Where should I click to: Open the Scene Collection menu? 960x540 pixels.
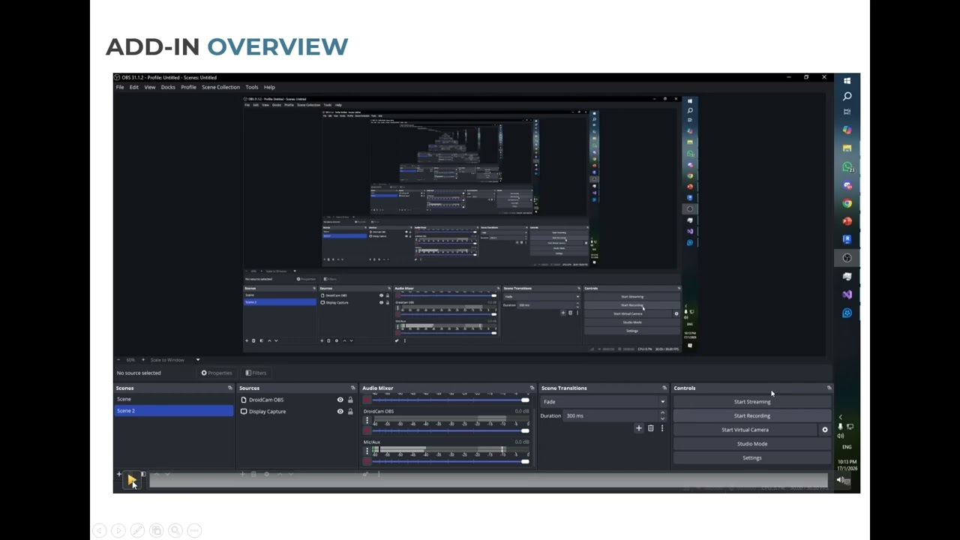pos(220,87)
